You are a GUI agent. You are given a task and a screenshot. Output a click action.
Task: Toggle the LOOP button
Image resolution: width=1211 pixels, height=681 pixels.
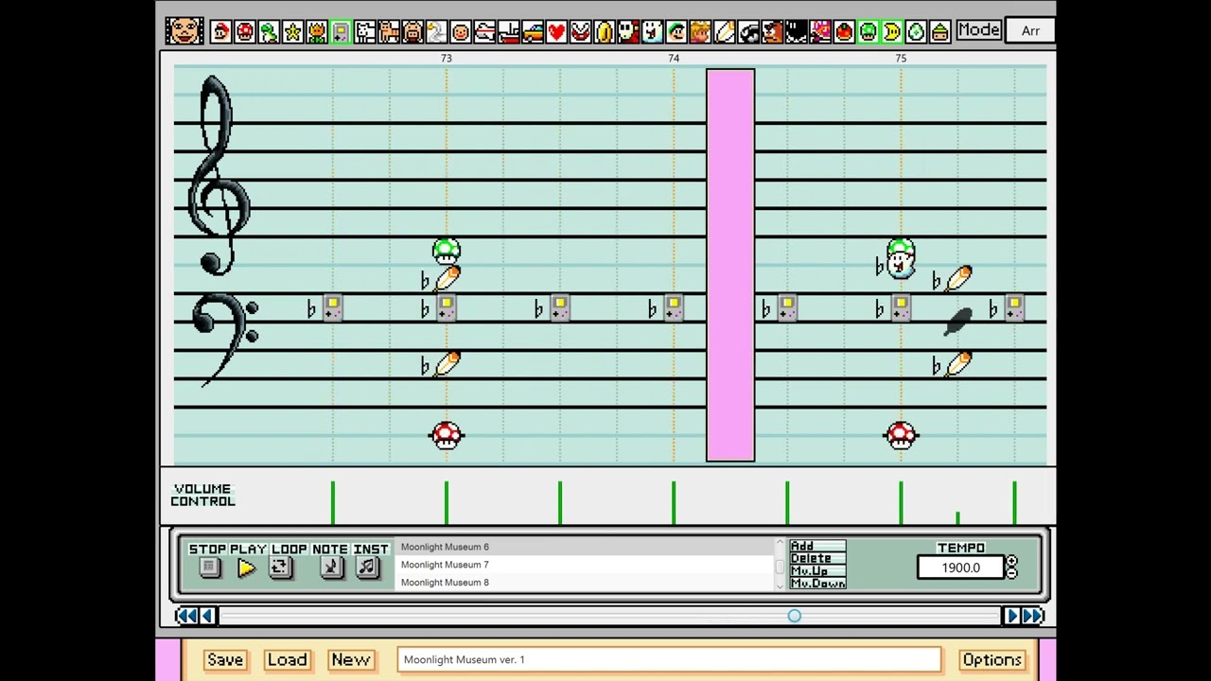[281, 567]
